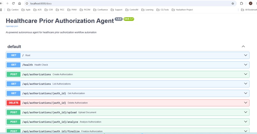The image size is (257, 134).
Task: Expand the Upload Document row chevron
Action: point(246,112)
